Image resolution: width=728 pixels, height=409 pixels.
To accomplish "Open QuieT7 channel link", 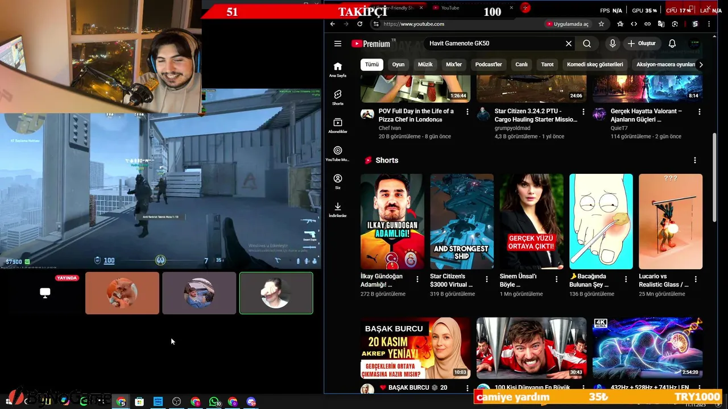I will click(x=619, y=128).
